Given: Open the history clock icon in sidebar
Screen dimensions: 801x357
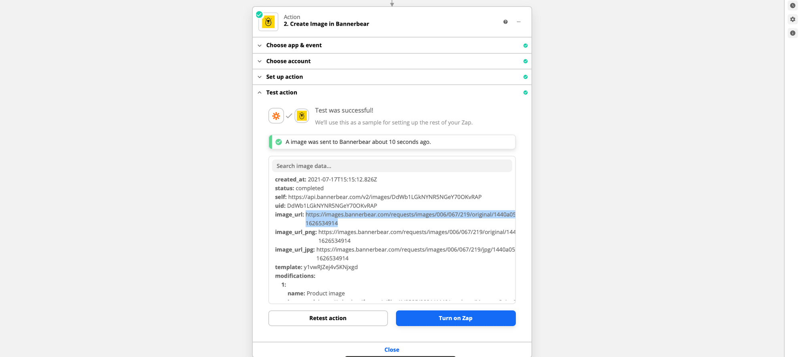Looking at the screenshot, I should tap(793, 6).
